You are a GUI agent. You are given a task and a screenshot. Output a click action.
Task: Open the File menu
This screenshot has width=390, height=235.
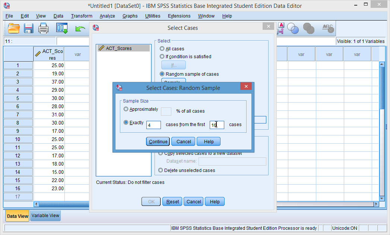tap(9, 16)
